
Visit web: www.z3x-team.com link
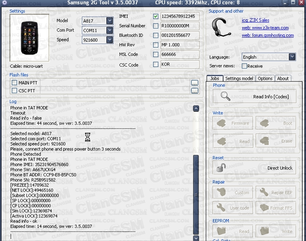pos(265,28)
